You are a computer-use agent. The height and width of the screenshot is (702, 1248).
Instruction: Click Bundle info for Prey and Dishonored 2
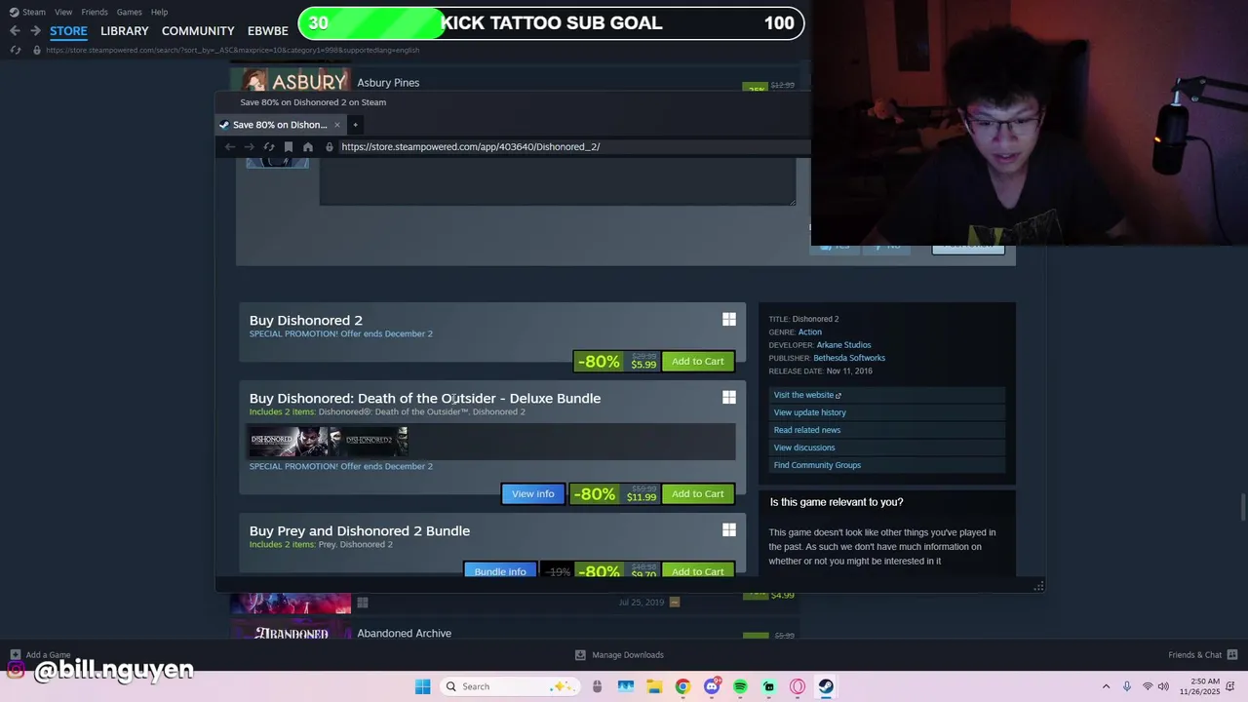tap(500, 571)
